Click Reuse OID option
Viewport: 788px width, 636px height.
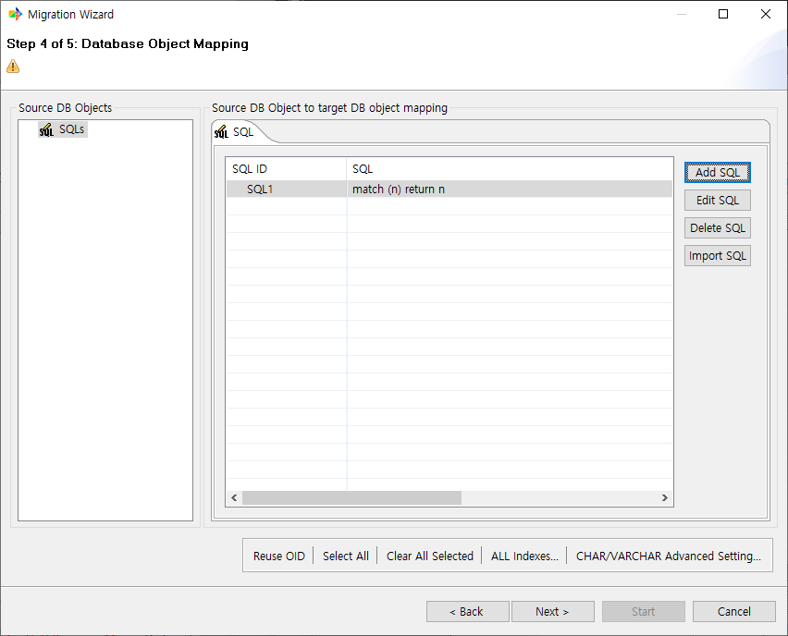(x=278, y=556)
